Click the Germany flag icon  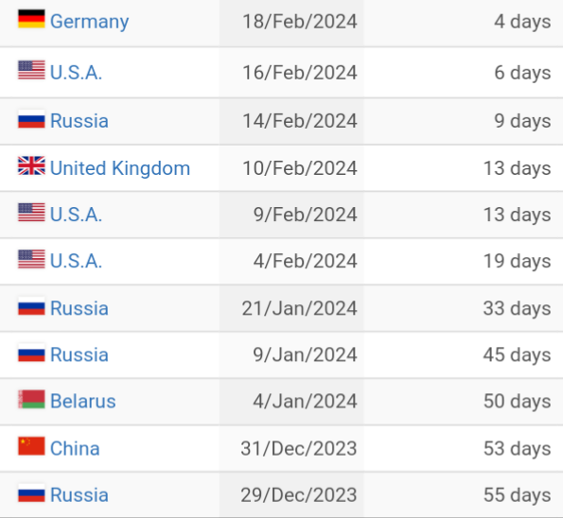tap(31, 19)
